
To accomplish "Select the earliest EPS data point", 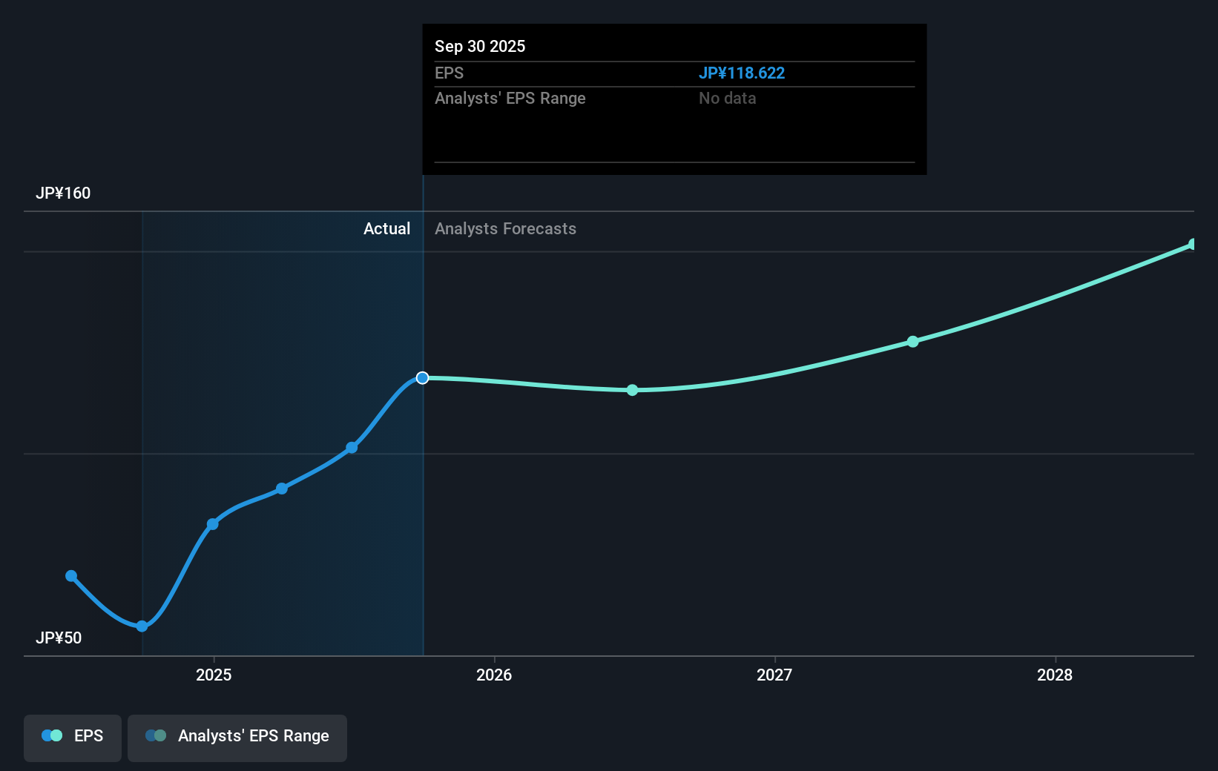I will 71,576.
